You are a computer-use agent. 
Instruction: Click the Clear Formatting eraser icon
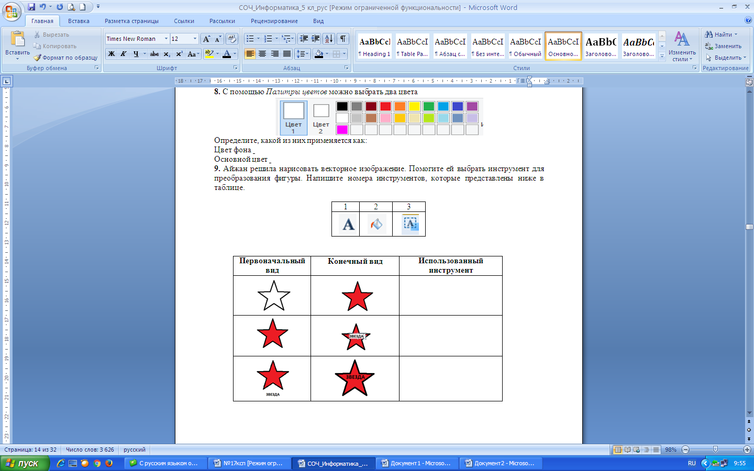click(x=232, y=39)
